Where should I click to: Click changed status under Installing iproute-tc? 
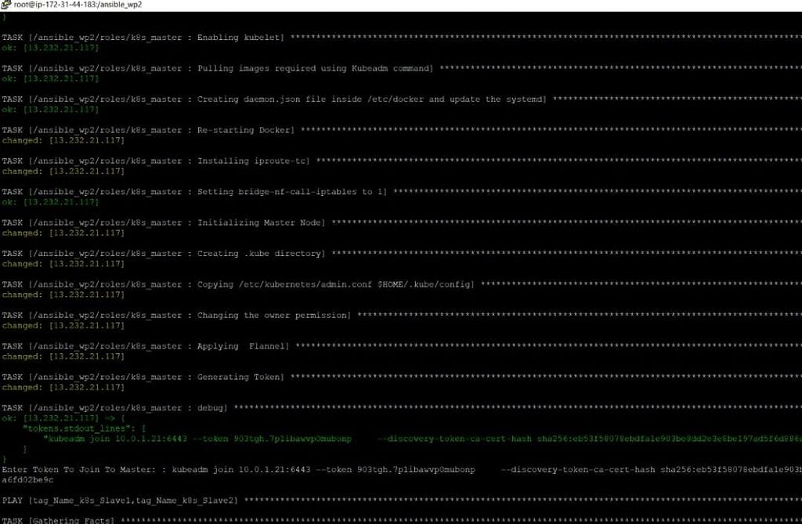click(x=63, y=171)
